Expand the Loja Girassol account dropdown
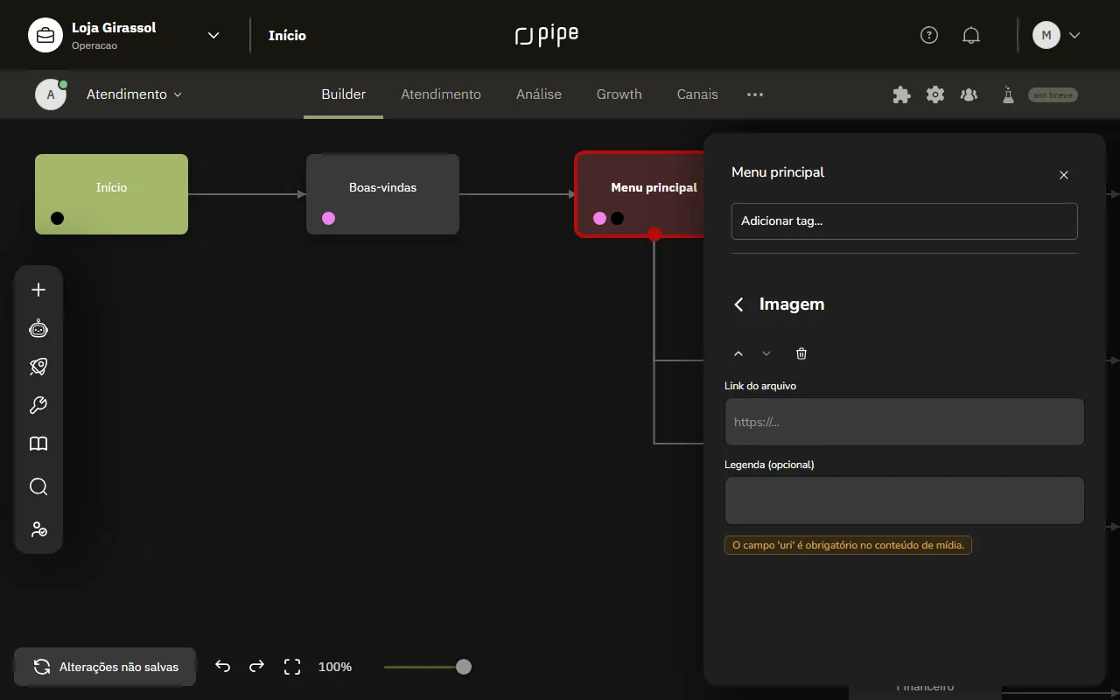This screenshot has width=1120, height=700. tap(213, 35)
